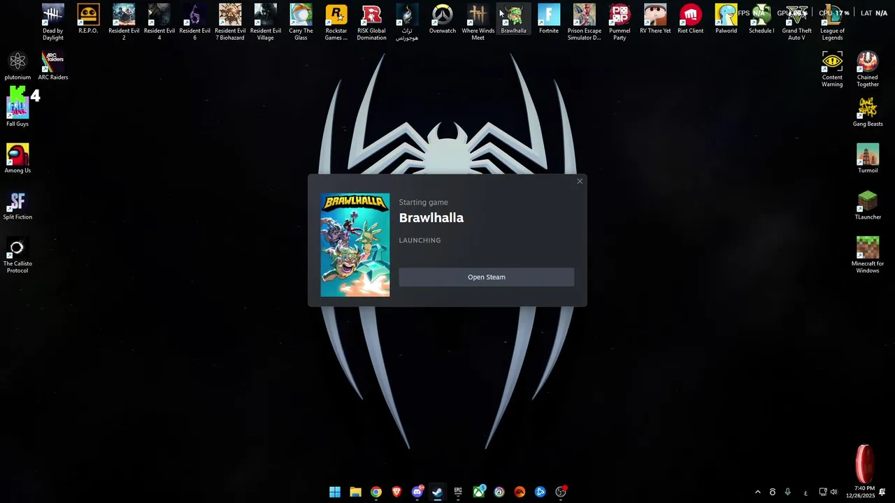Select the Minecraft for Windows shortcut
Viewport: 895px width, 503px height.
click(868, 256)
